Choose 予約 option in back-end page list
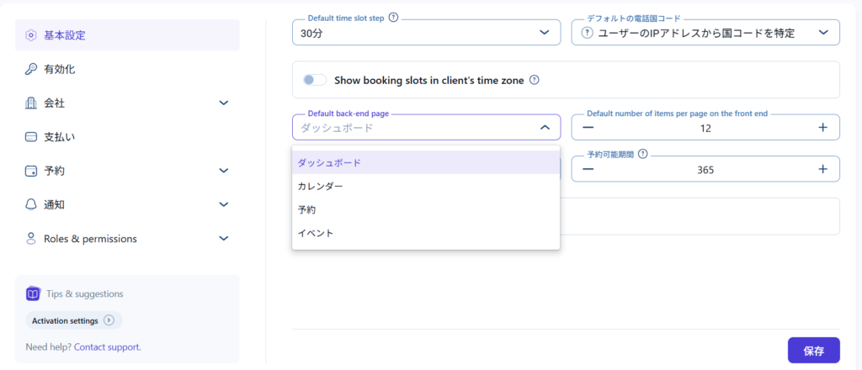Screen dimensions: 862x370 (x=306, y=209)
